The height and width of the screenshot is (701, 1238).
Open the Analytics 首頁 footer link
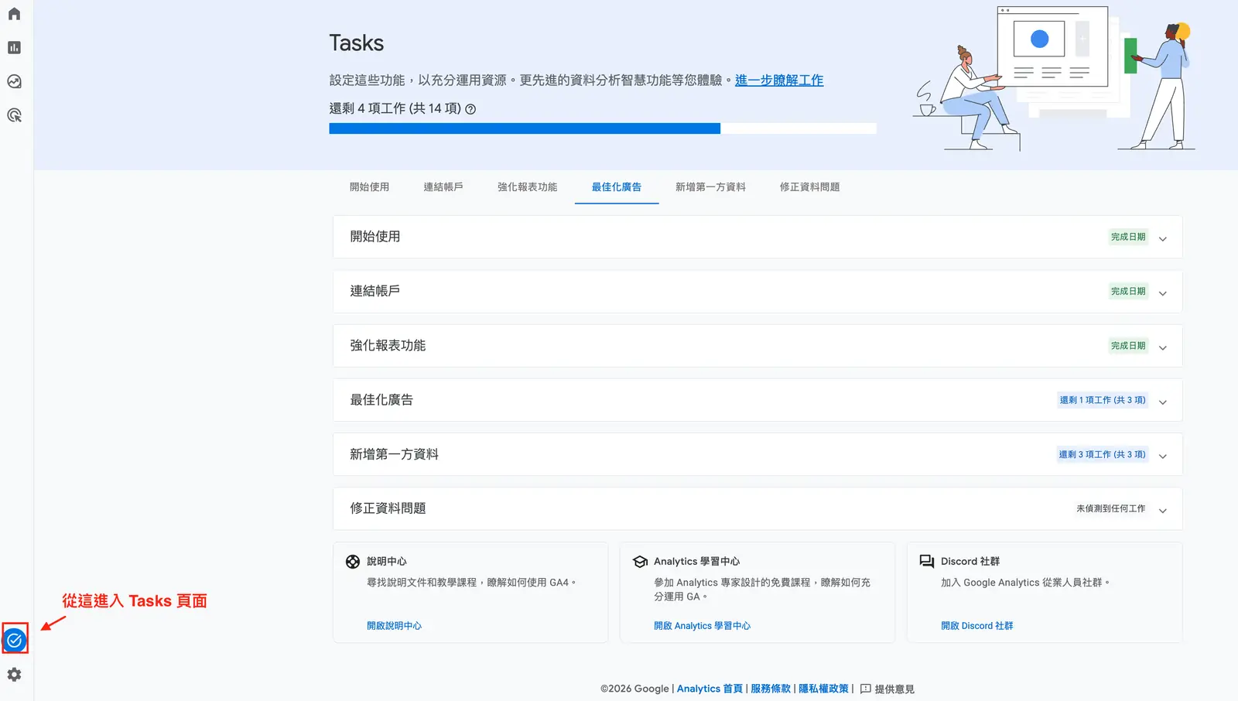point(710,689)
